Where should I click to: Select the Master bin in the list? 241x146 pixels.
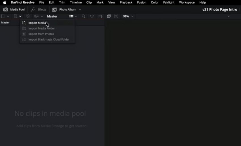point(5,22)
